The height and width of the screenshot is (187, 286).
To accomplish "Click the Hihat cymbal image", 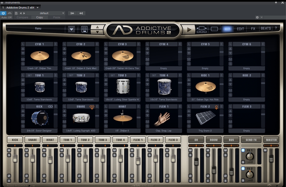I will coord(122,118).
